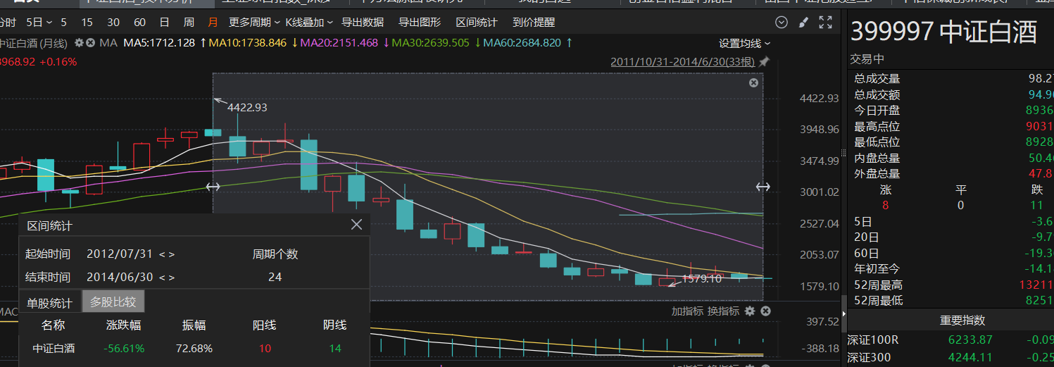Click the 区间统计 toolbar button

(477, 22)
